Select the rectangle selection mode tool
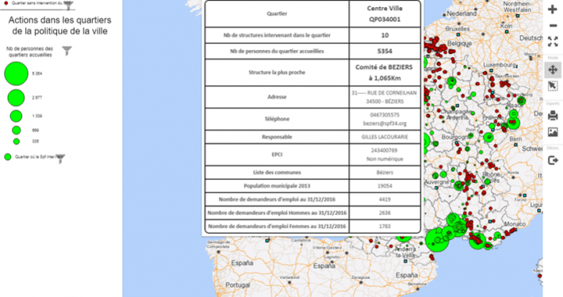563x297 pixels. tap(553, 86)
